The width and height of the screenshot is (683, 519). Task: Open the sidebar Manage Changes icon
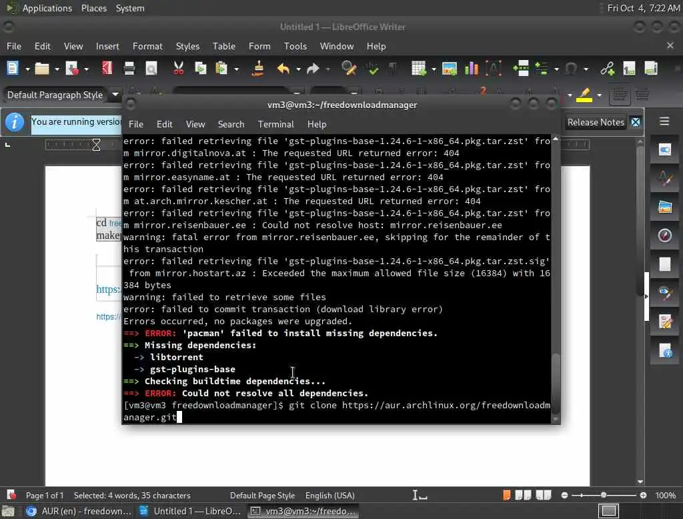[x=665, y=322]
